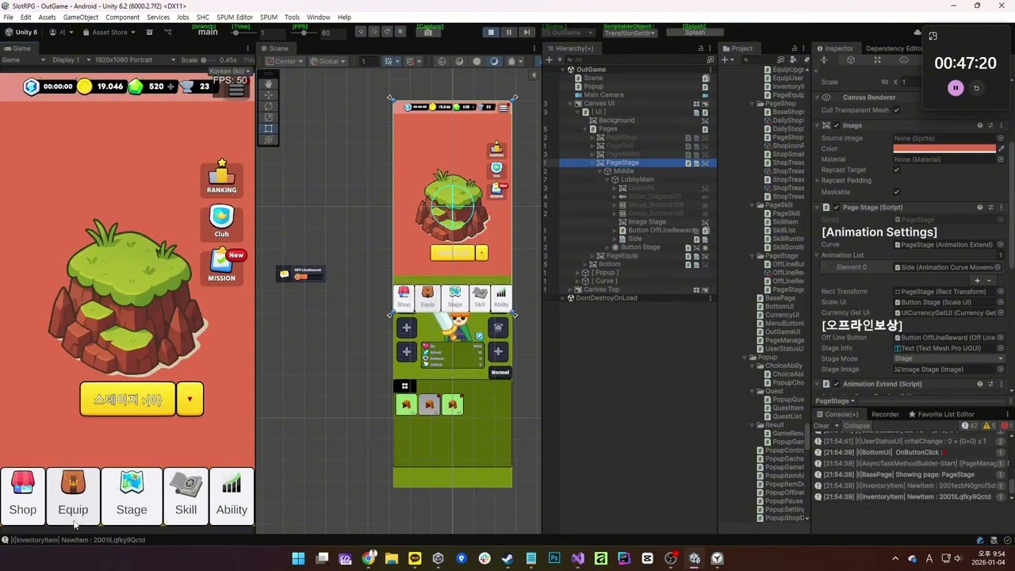Open Image component help icon
Image resolution: width=1015 pixels, height=571 pixels.
[980, 125]
